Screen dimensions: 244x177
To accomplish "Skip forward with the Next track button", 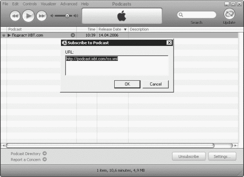I will click(x=41, y=16).
